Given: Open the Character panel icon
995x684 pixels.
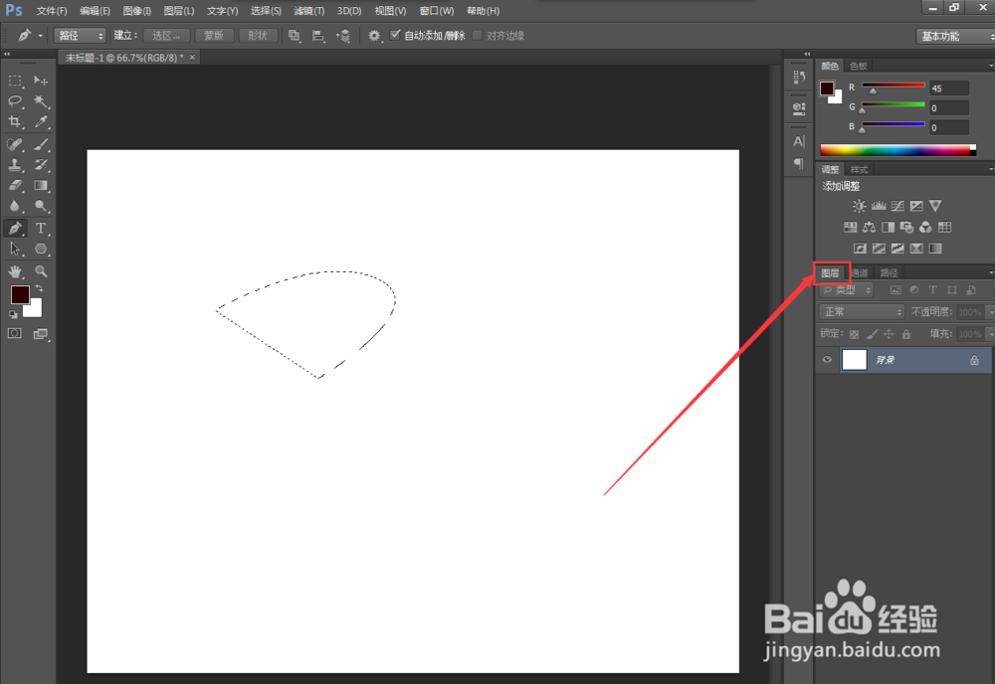Looking at the screenshot, I should pos(799,141).
